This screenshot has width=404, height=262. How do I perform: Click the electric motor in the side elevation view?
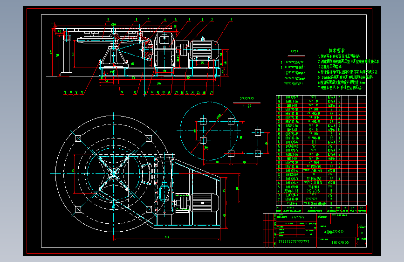205,49
